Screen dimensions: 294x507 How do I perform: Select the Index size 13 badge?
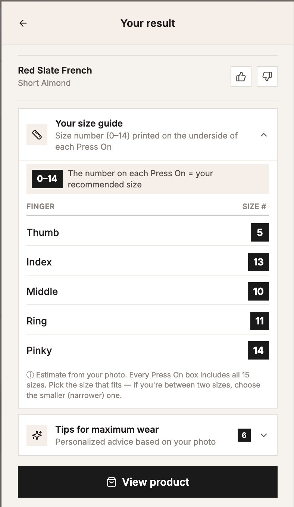pos(259,262)
